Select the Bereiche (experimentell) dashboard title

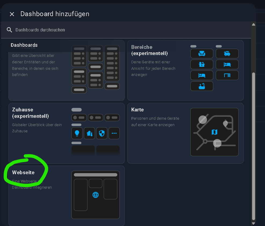click(x=149, y=50)
